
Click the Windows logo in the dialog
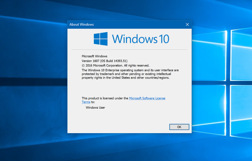pyautogui.click(x=100, y=39)
